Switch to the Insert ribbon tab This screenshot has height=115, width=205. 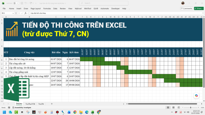(19, 9)
